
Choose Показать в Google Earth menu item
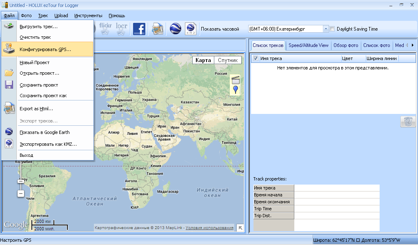[x=47, y=132]
